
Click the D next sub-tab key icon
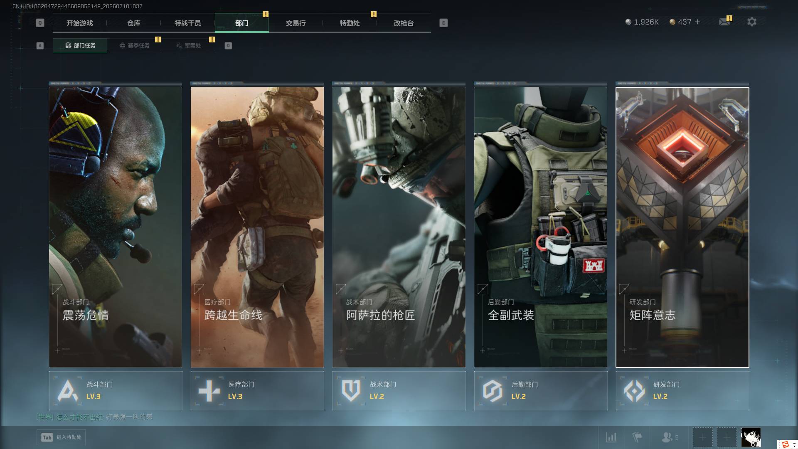point(228,45)
